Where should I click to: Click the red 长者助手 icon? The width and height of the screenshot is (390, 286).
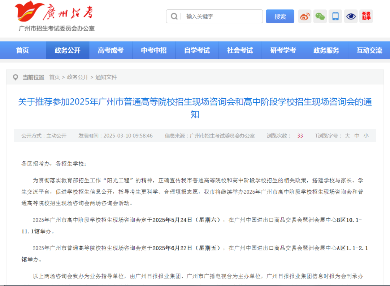pos(366,17)
